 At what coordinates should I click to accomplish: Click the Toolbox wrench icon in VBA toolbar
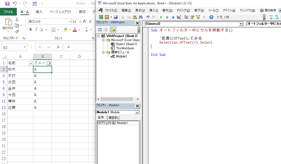(x=204, y=17)
